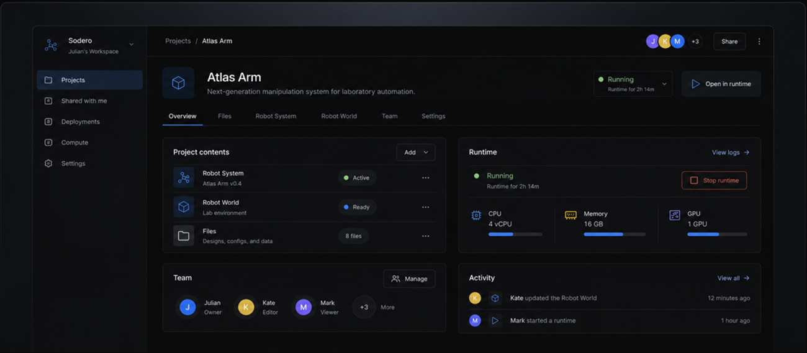This screenshot has height=353, width=807.
Task: Click the CPU chip icon
Action: (x=476, y=215)
